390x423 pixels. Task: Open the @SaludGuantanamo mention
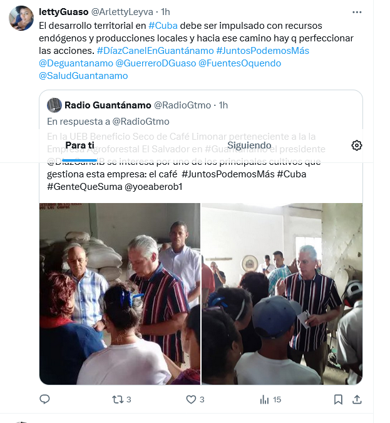pos(83,76)
